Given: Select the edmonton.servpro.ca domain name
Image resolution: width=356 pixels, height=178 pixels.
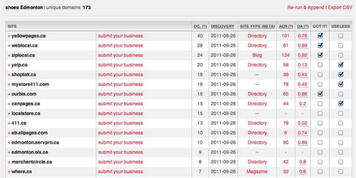Looking at the screenshot, I should tap(35, 143).
